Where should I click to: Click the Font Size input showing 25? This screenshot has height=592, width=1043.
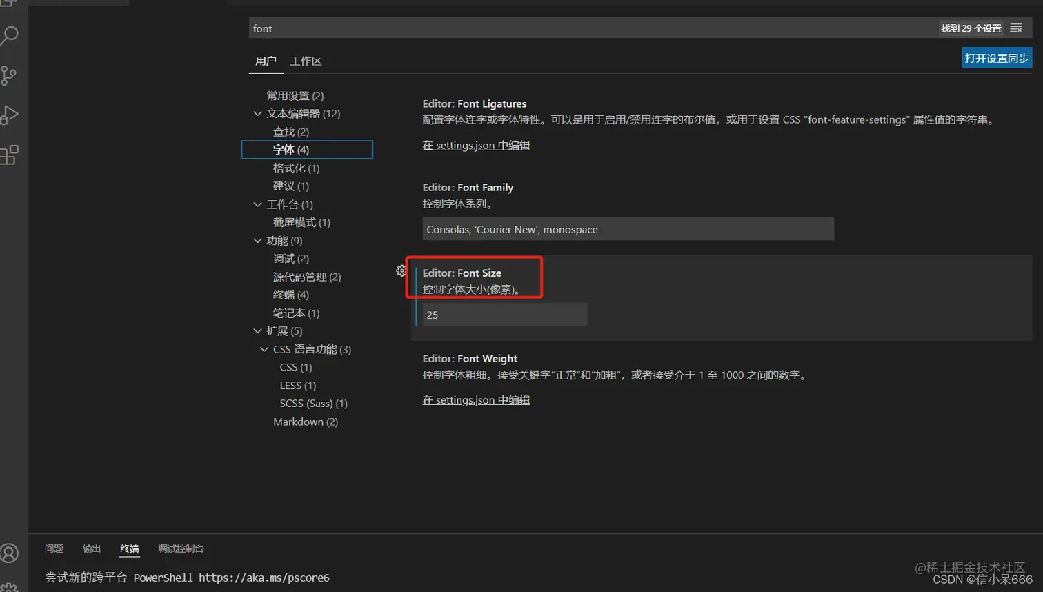pos(505,315)
